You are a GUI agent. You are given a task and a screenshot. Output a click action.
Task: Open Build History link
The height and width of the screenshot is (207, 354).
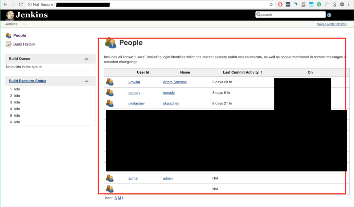coord(24,44)
